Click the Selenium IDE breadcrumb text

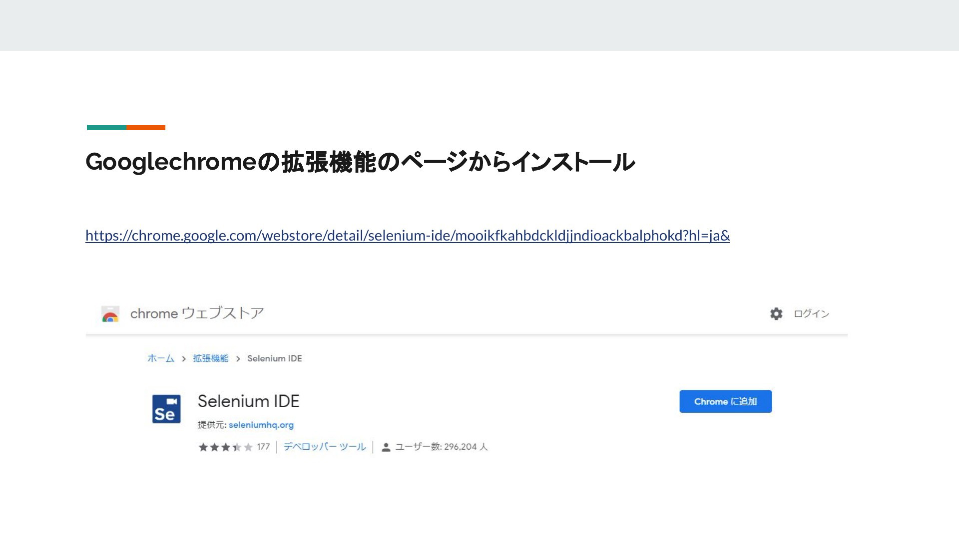tap(275, 358)
